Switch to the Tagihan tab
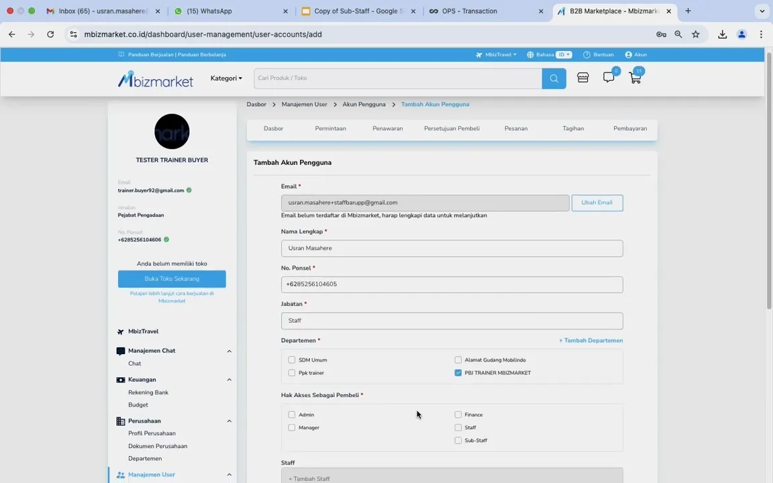The height and width of the screenshot is (483, 773). (572, 128)
